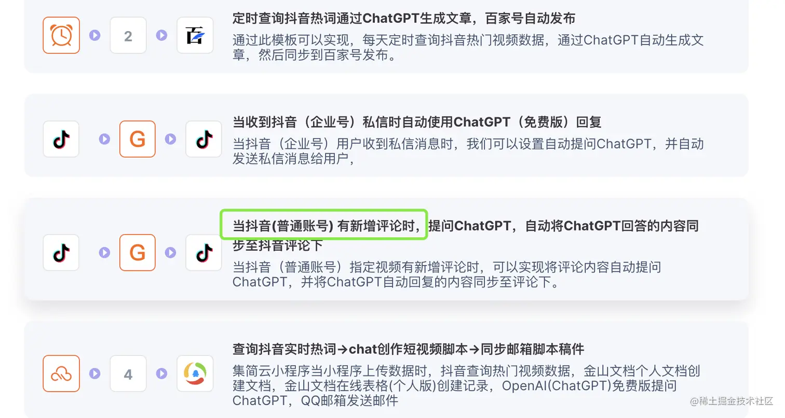Click the orange alarm clock trigger icon
This screenshot has height=418, width=785.
pos(61,35)
